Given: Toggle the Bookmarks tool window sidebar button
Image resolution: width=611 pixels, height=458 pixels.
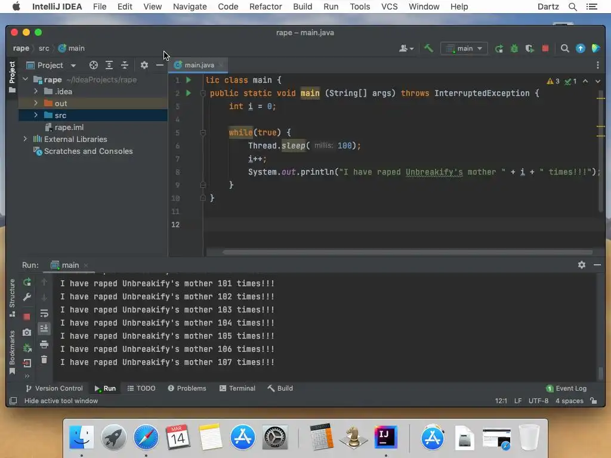Looking at the screenshot, I should [12, 352].
